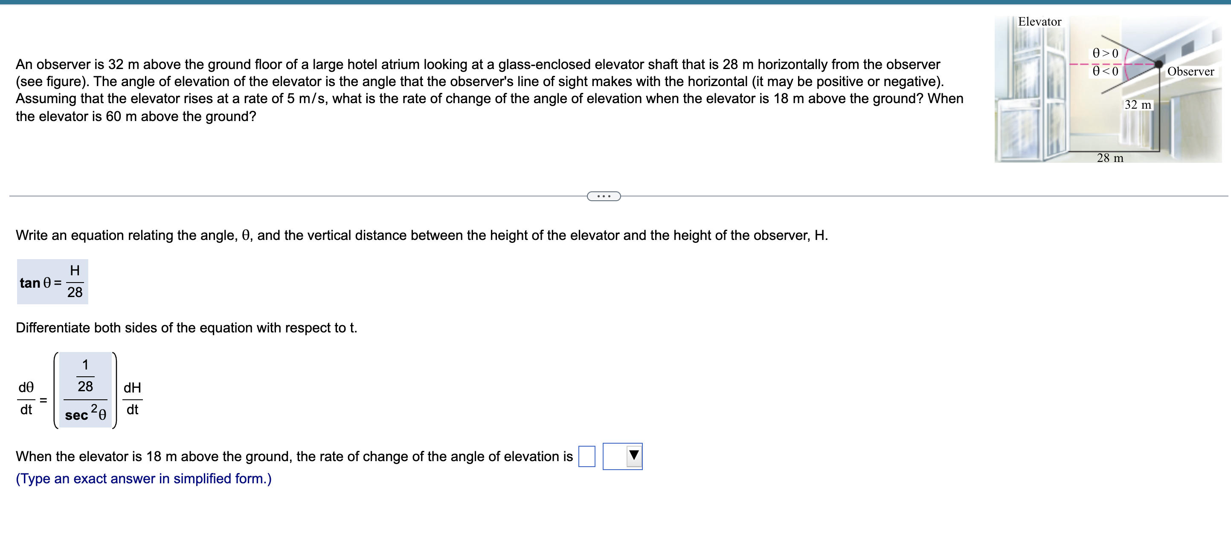
Task: Click the dropdown's black triangle arrow
Action: point(634,456)
